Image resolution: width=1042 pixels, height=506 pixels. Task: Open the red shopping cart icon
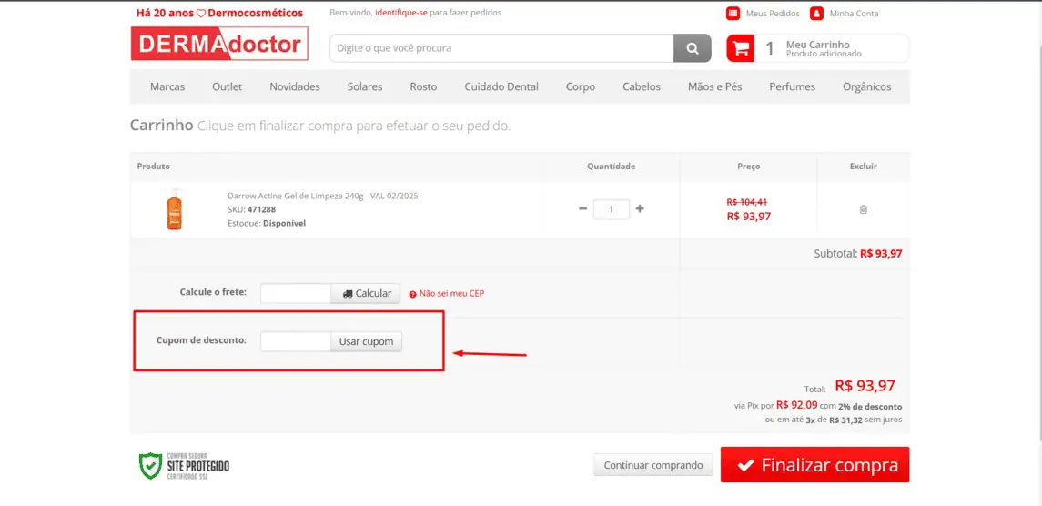pos(740,48)
